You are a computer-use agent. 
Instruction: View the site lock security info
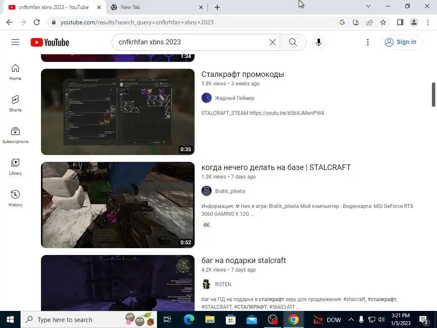tap(54, 22)
